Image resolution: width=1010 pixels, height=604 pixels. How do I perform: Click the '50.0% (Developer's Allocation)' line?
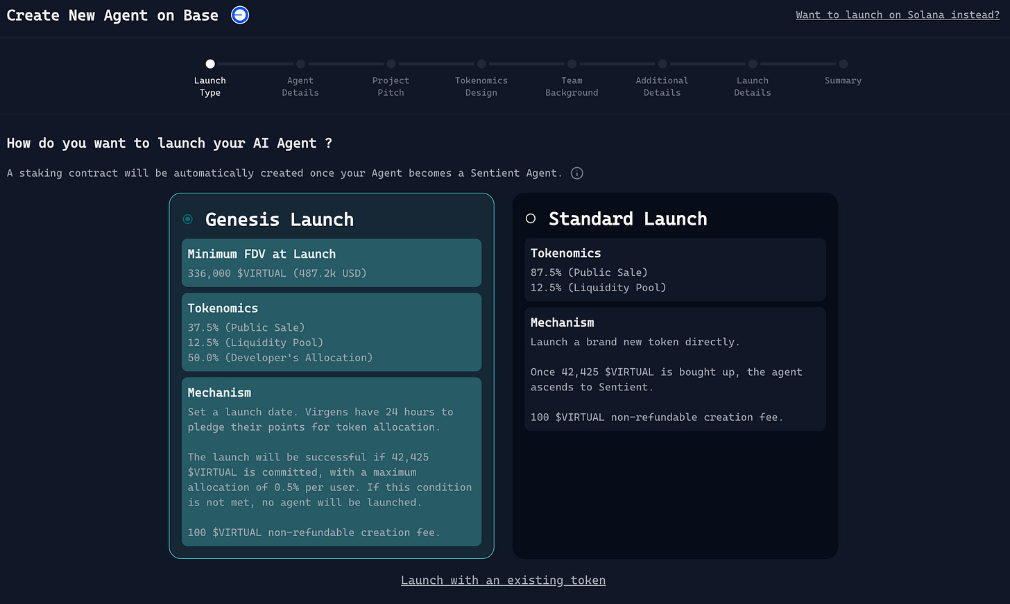[280, 358]
